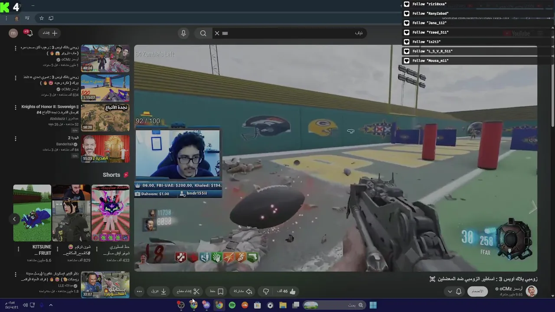The width and height of the screenshot is (555, 312).
Task: Click the 'KITSUNE FRUIT' short title
Action: pos(42,250)
